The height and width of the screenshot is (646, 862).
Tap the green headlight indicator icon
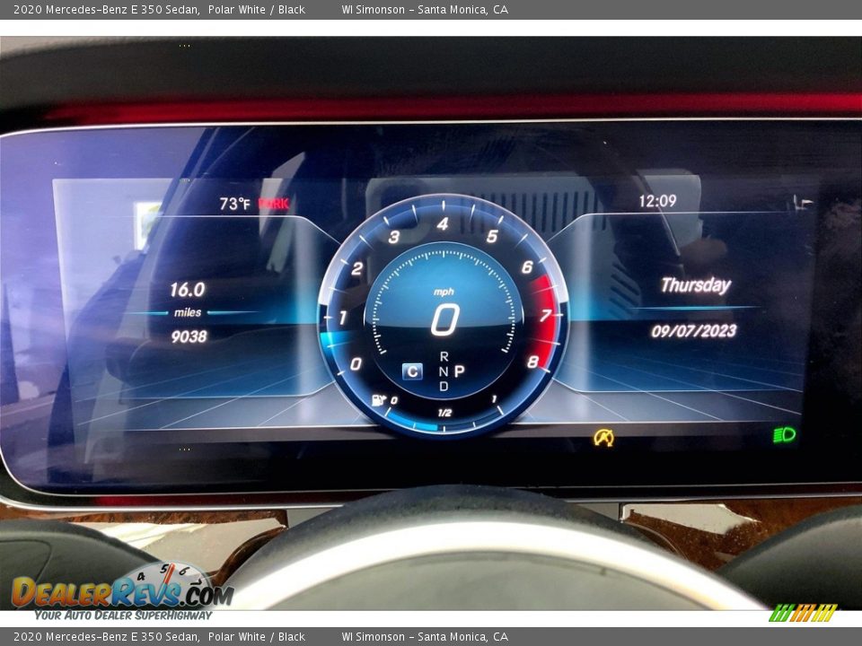(x=785, y=436)
